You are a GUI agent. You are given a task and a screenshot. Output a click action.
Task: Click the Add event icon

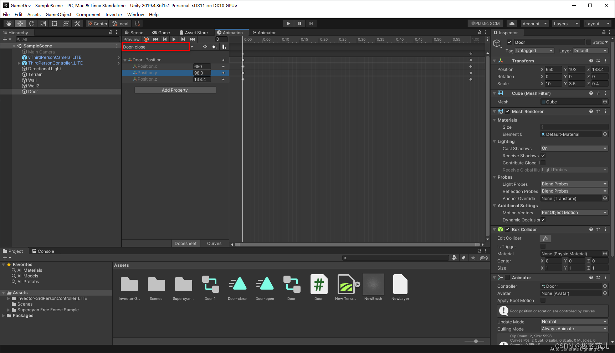click(224, 47)
